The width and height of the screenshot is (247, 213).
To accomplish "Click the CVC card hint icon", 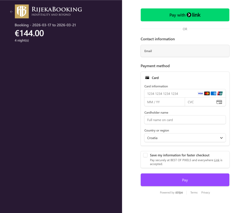I will pyautogui.click(x=219, y=102).
